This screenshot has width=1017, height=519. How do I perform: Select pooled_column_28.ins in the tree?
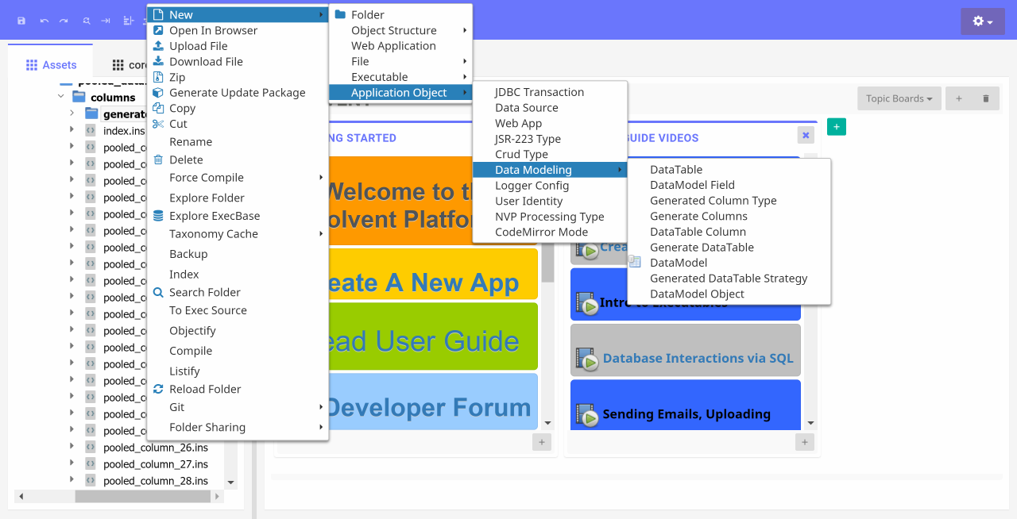(156, 481)
